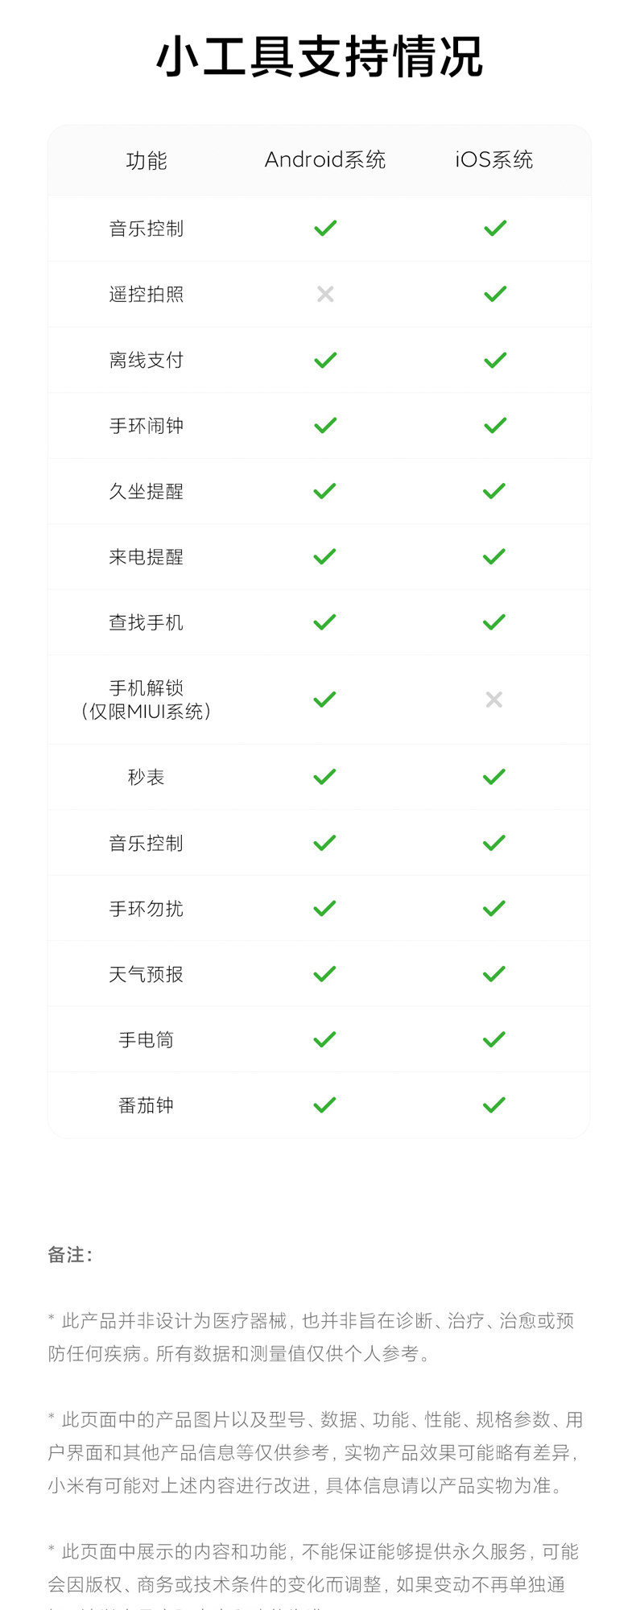Tap the Android checkmark in the 手电筒 row
This screenshot has width=636, height=1610.
tap(324, 1040)
